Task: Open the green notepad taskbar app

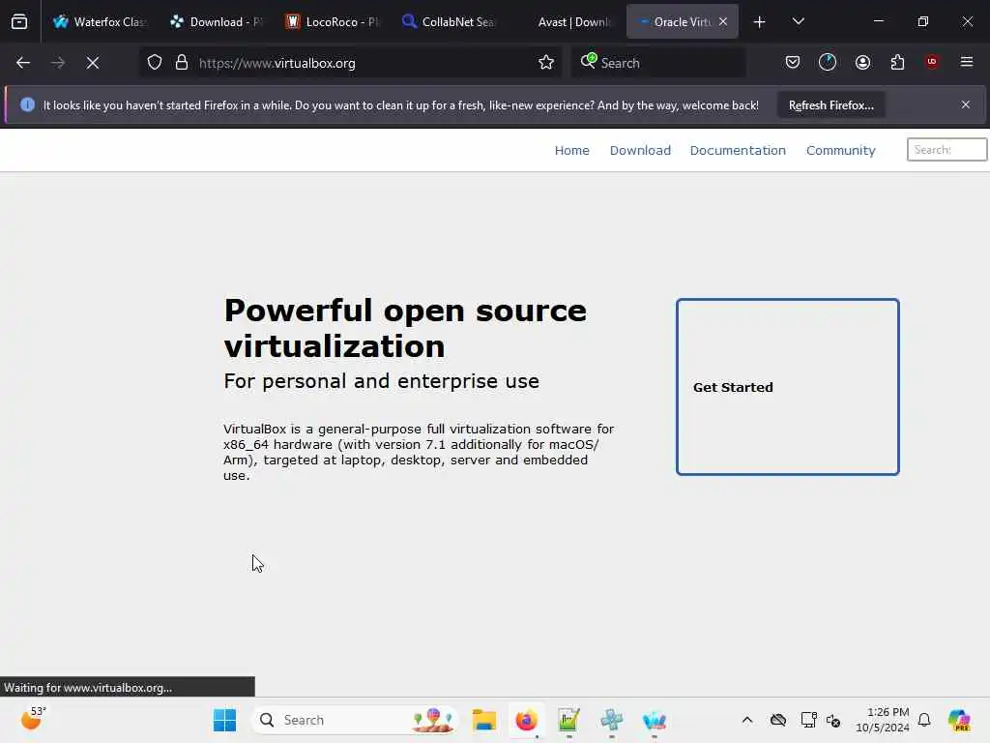Action: pyautogui.click(x=568, y=720)
